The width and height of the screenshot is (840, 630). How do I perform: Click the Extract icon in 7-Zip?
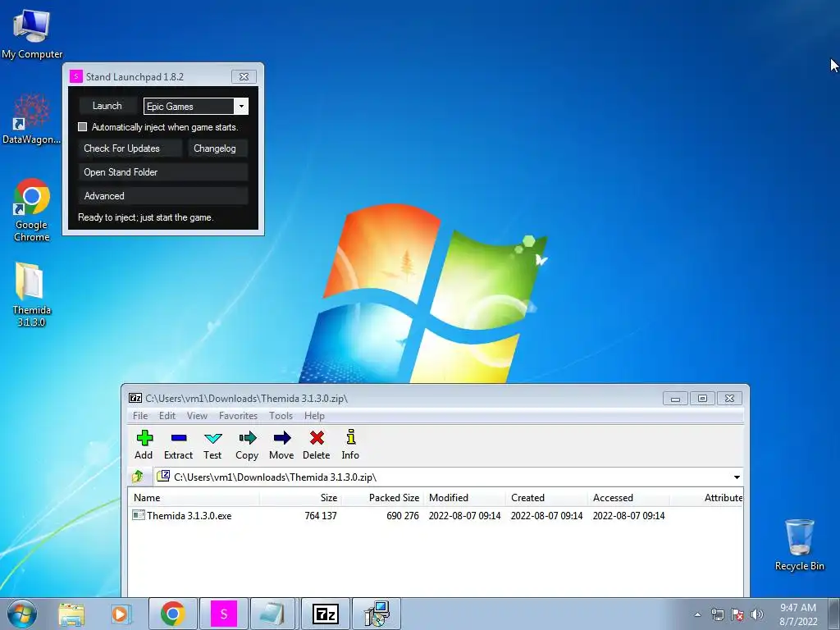[x=178, y=438]
